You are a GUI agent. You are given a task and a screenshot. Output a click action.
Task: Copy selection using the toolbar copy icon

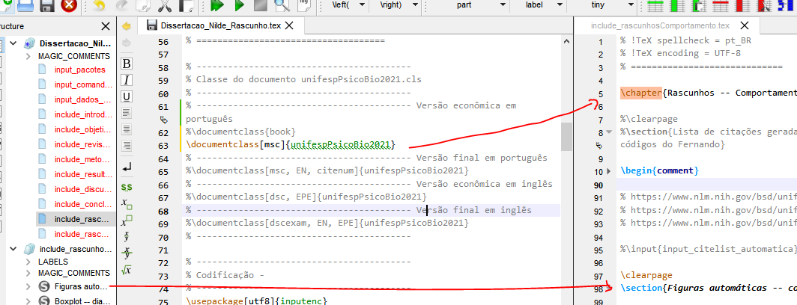143,5
